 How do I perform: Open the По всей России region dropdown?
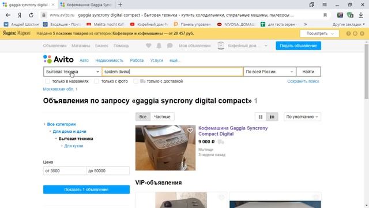pyautogui.click(x=269, y=72)
